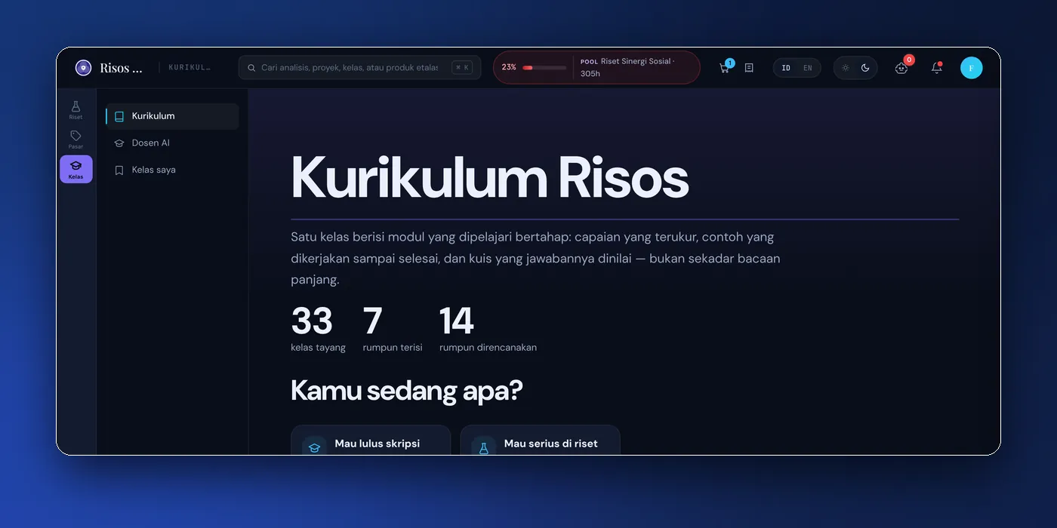The image size is (1057, 528).
Task: Focus the Cari analisis search field
Action: point(359,68)
